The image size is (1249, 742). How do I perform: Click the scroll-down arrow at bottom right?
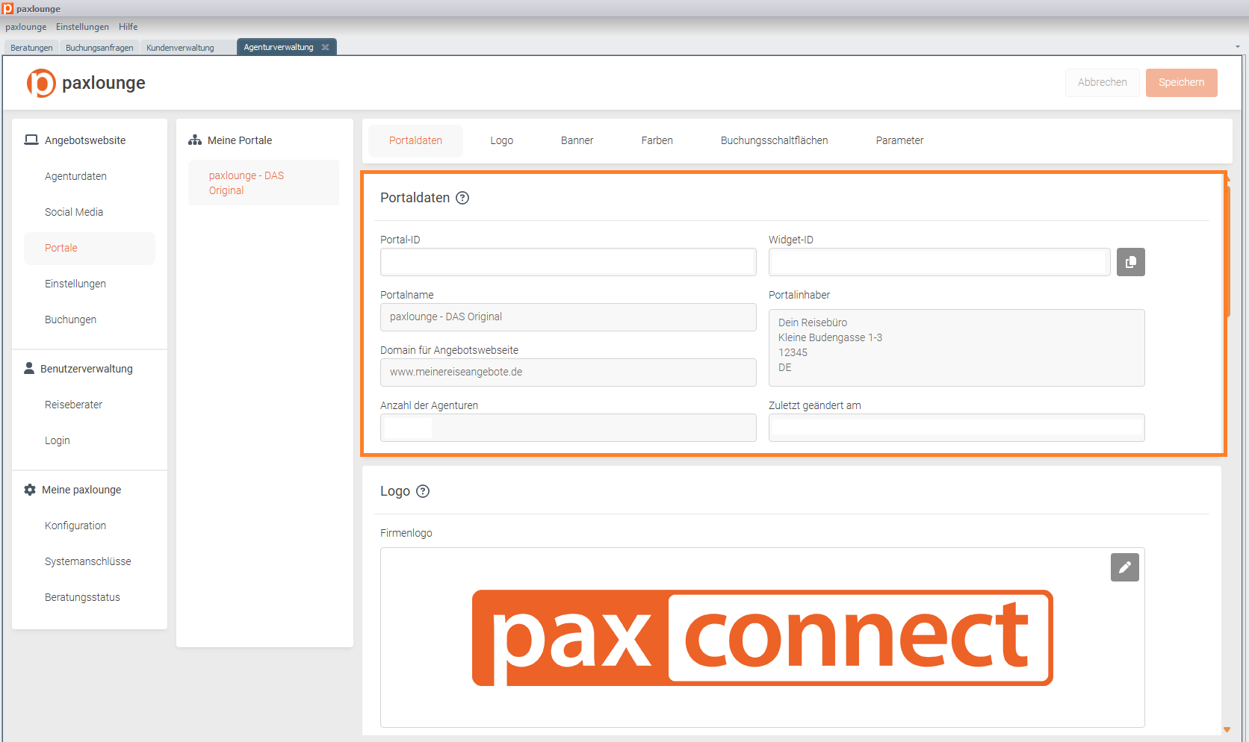[1227, 729]
